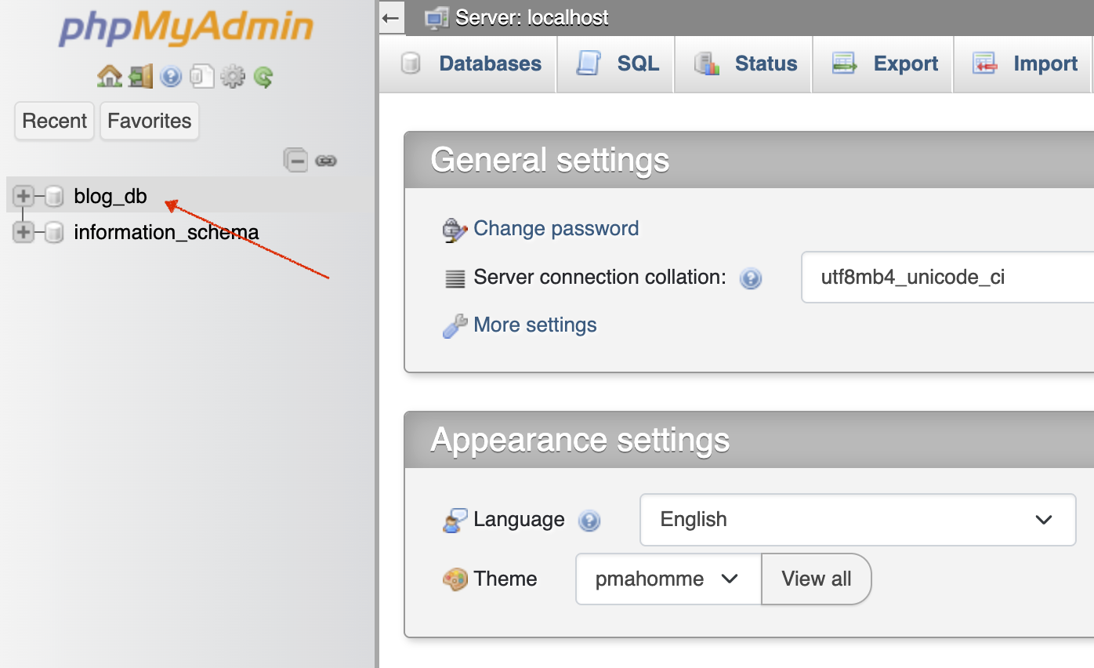Open navigation panel settings gear icon

click(x=232, y=76)
